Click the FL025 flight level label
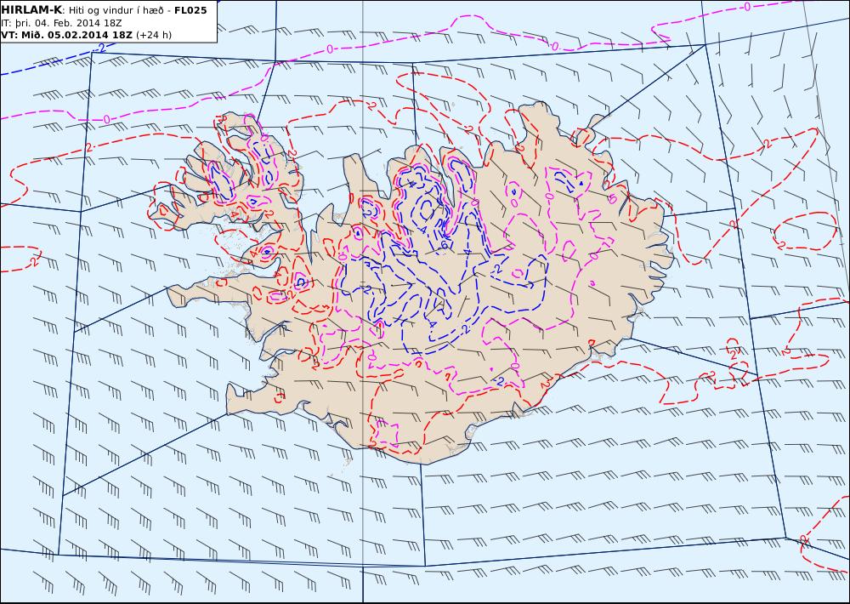This screenshot has height=604, width=850. [x=190, y=10]
